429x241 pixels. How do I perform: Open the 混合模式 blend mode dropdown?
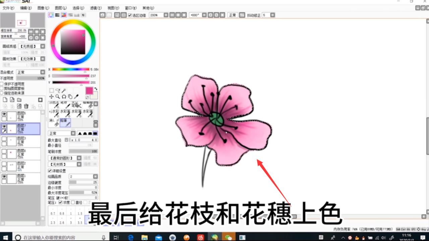pos(30,72)
